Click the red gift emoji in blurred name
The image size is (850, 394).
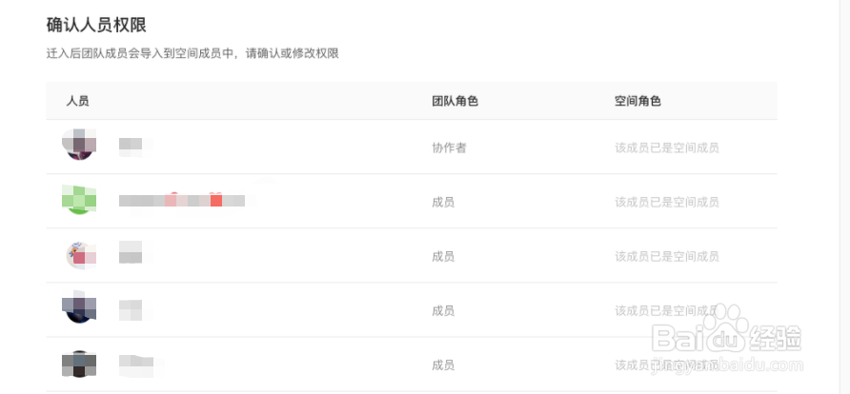click(x=216, y=199)
